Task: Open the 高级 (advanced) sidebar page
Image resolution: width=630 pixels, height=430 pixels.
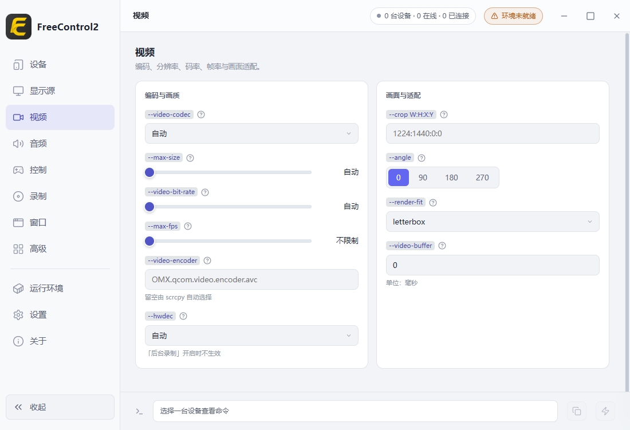Action: point(60,249)
